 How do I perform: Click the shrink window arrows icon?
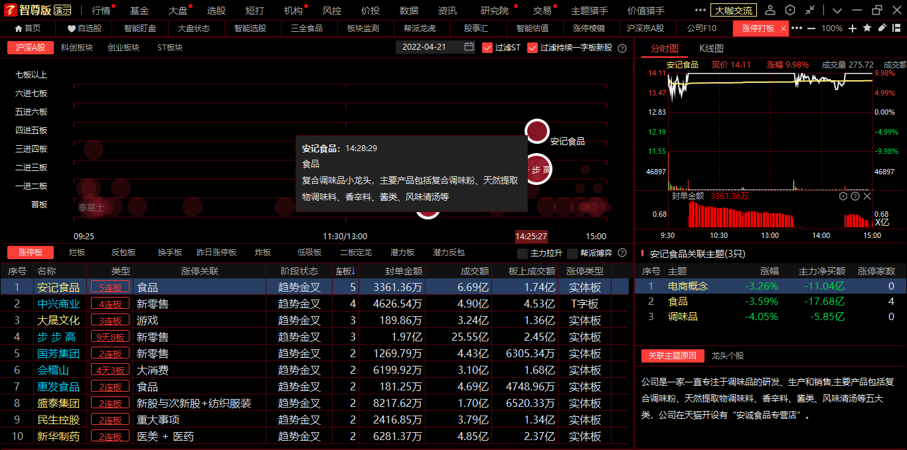click(x=810, y=11)
